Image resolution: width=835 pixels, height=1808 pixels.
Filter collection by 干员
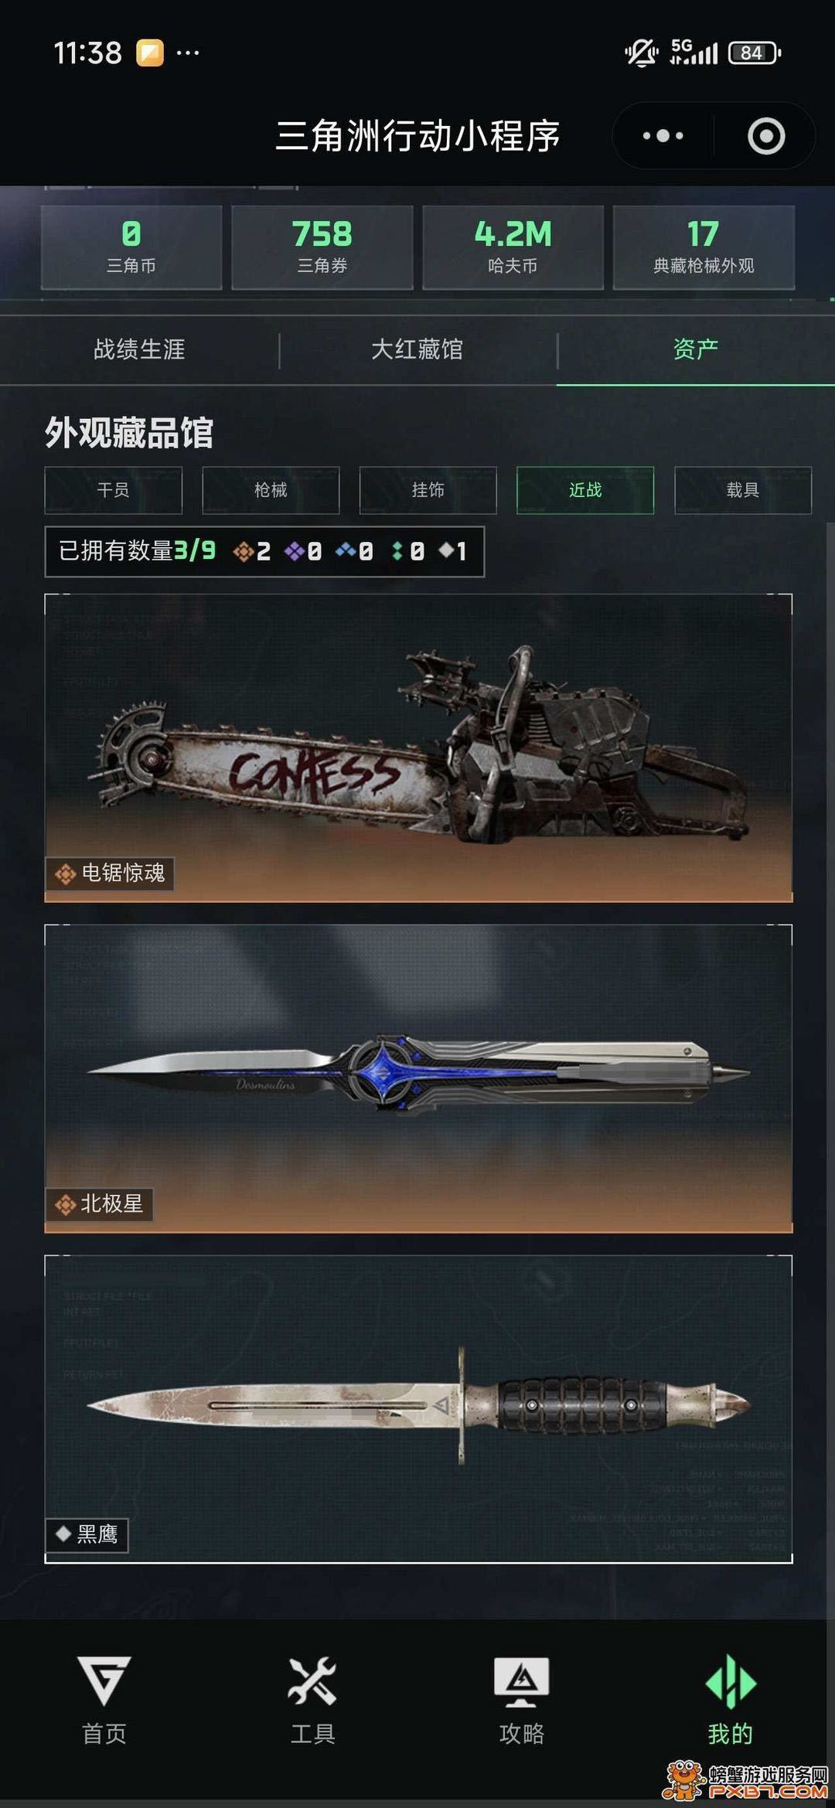(x=113, y=490)
